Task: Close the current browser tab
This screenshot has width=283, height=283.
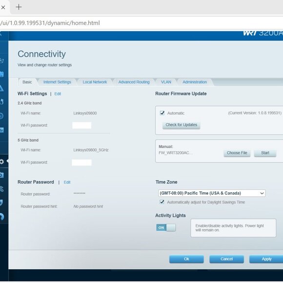Action: pos(3,7)
